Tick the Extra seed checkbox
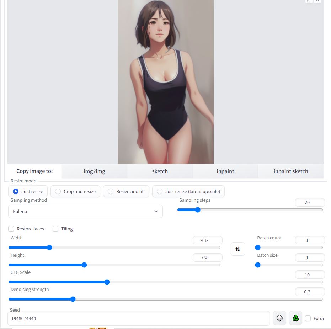 [x=308, y=318]
